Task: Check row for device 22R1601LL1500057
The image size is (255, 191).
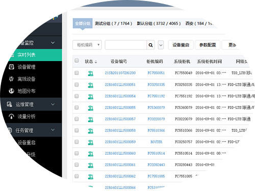Action: 76,119
